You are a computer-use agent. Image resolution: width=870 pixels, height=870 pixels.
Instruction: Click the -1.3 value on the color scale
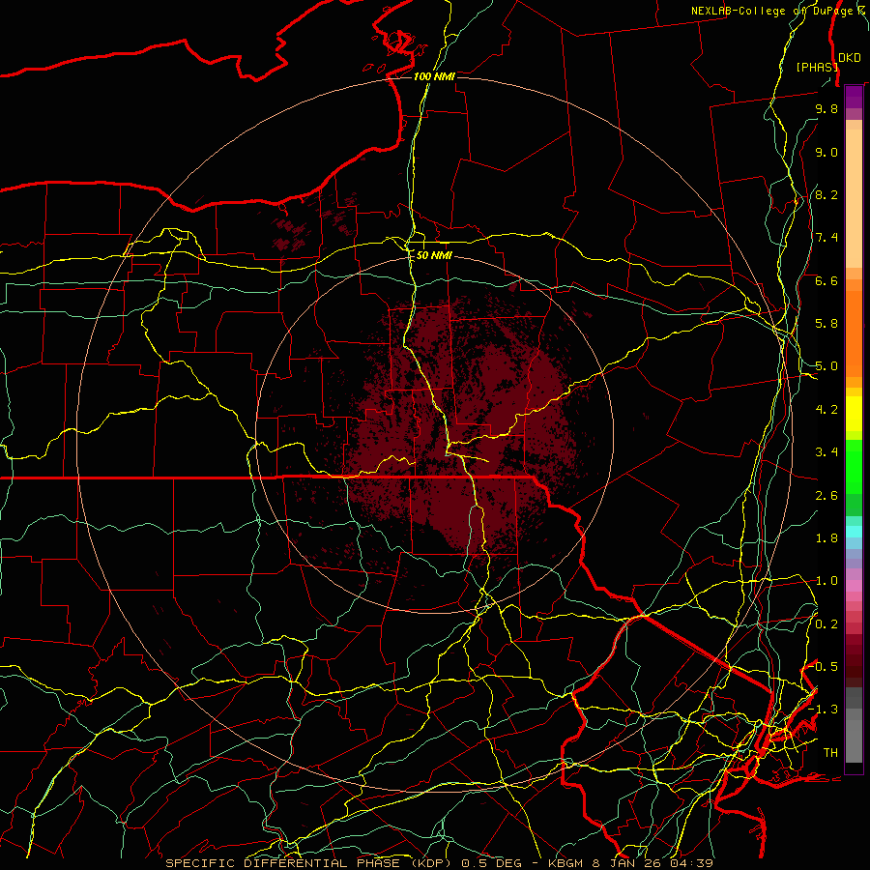click(x=824, y=710)
